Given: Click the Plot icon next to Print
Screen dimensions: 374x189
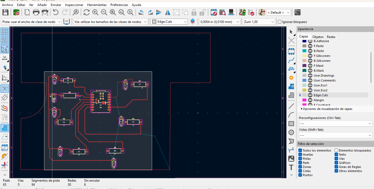Looking at the screenshot, I should tap(45, 12).
